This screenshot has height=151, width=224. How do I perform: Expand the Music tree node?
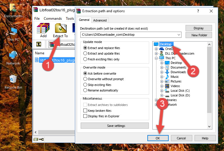[162, 77]
